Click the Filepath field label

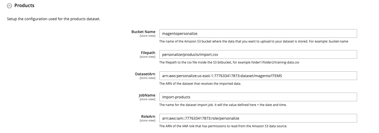[148, 53]
